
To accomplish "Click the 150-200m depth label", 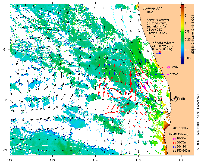I will pos(183,151).
